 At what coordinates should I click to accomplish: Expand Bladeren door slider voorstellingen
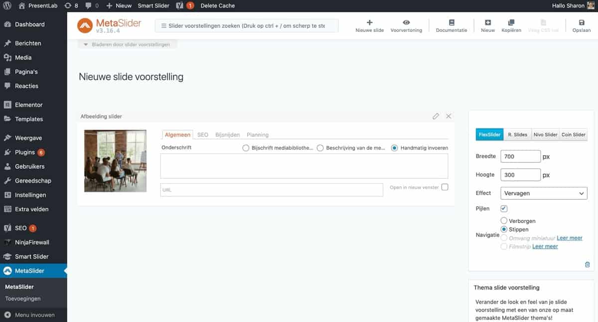pos(127,44)
